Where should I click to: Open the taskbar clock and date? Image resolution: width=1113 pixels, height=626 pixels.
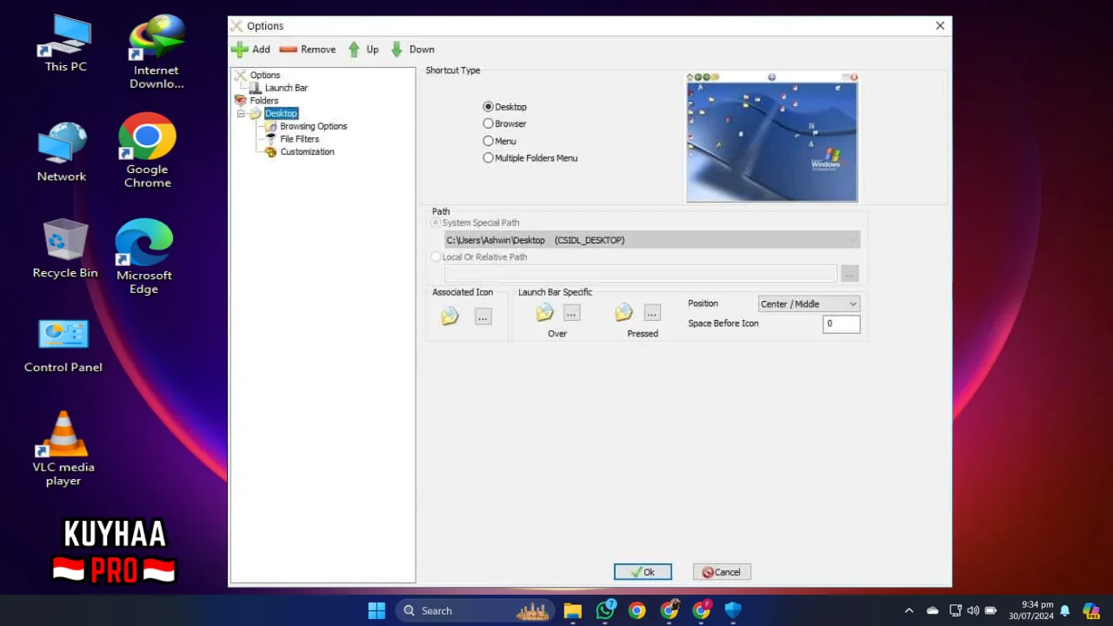point(1031,610)
